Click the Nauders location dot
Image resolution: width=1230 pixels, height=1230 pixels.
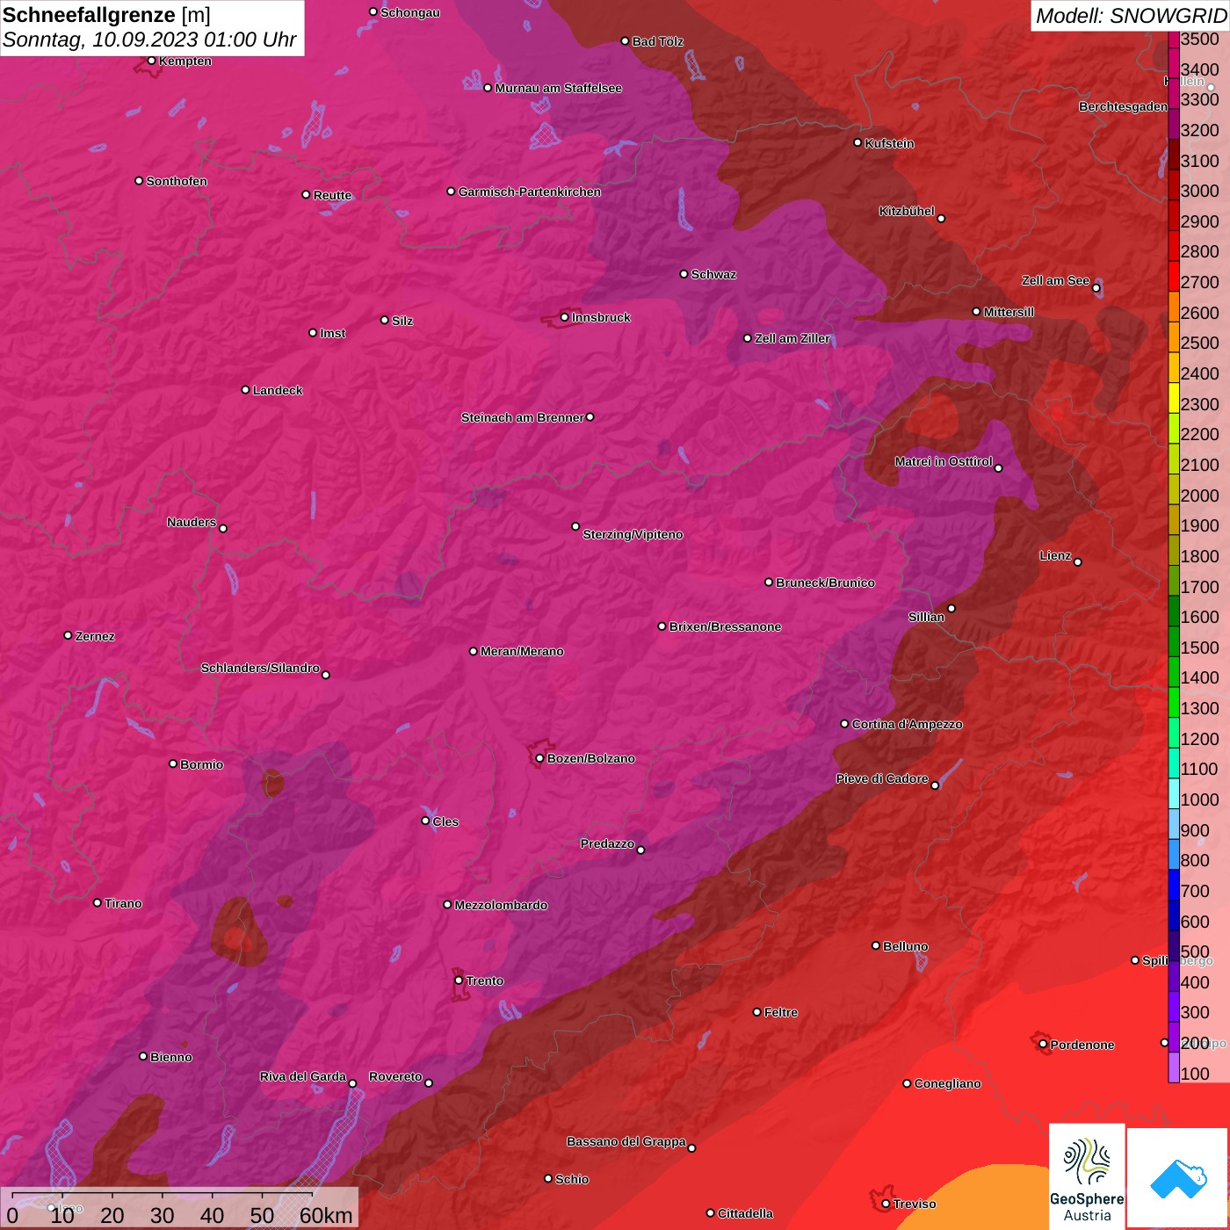[222, 528]
